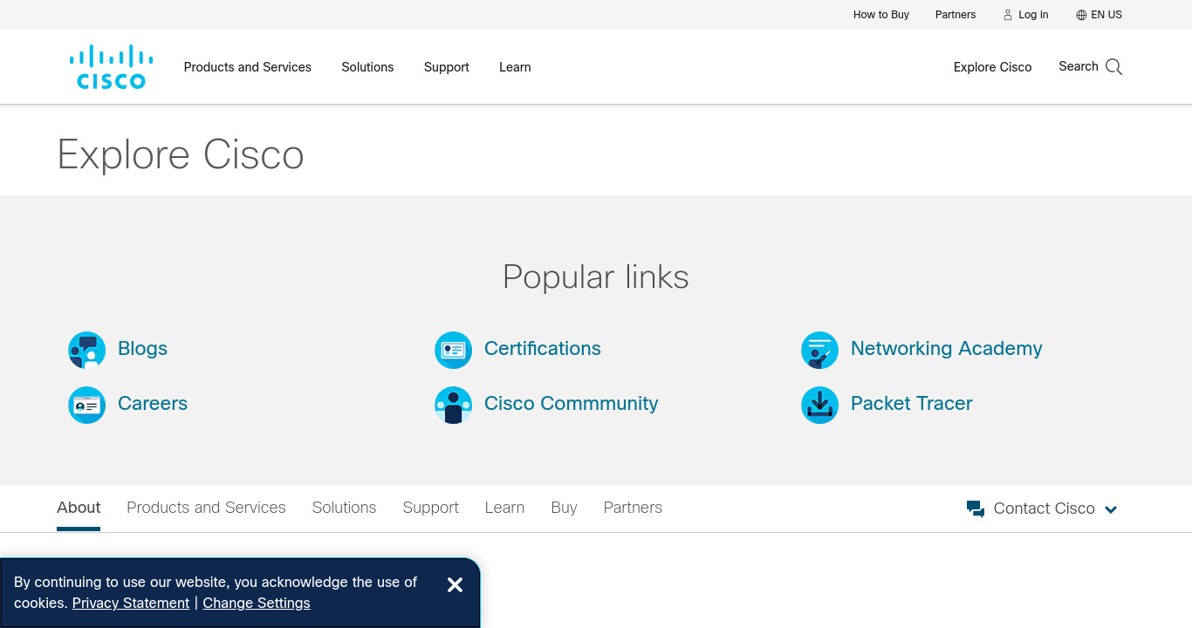
Task: Switch to Products and Services tab
Action: [x=206, y=508]
